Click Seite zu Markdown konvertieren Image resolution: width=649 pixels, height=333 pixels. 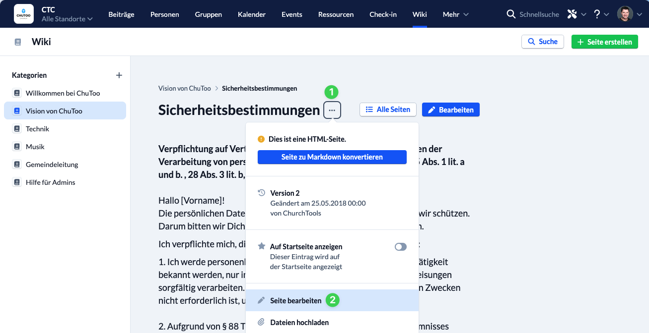coord(332,157)
